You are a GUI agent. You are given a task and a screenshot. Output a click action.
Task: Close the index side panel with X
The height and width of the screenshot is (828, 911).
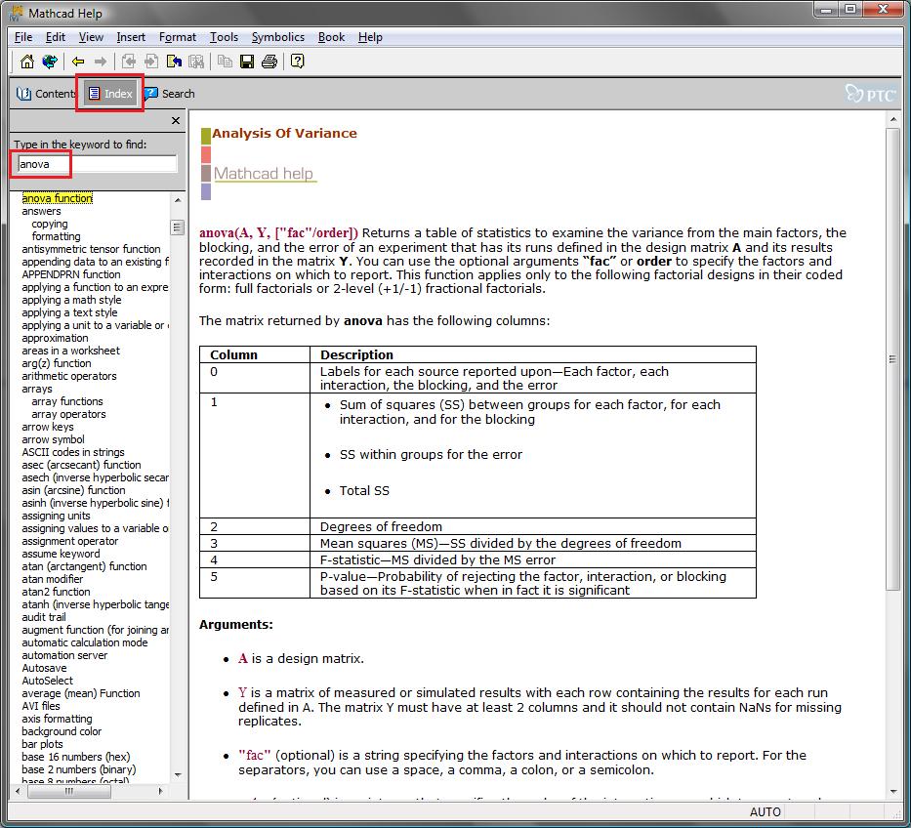pyautogui.click(x=176, y=121)
